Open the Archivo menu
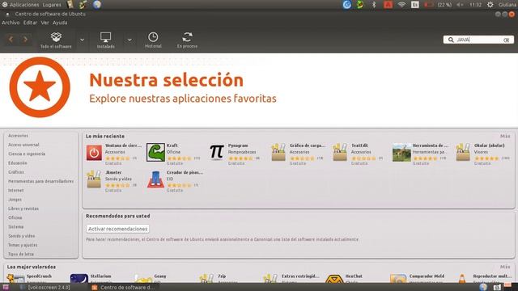The image size is (518, 291). [x=11, y=23]
